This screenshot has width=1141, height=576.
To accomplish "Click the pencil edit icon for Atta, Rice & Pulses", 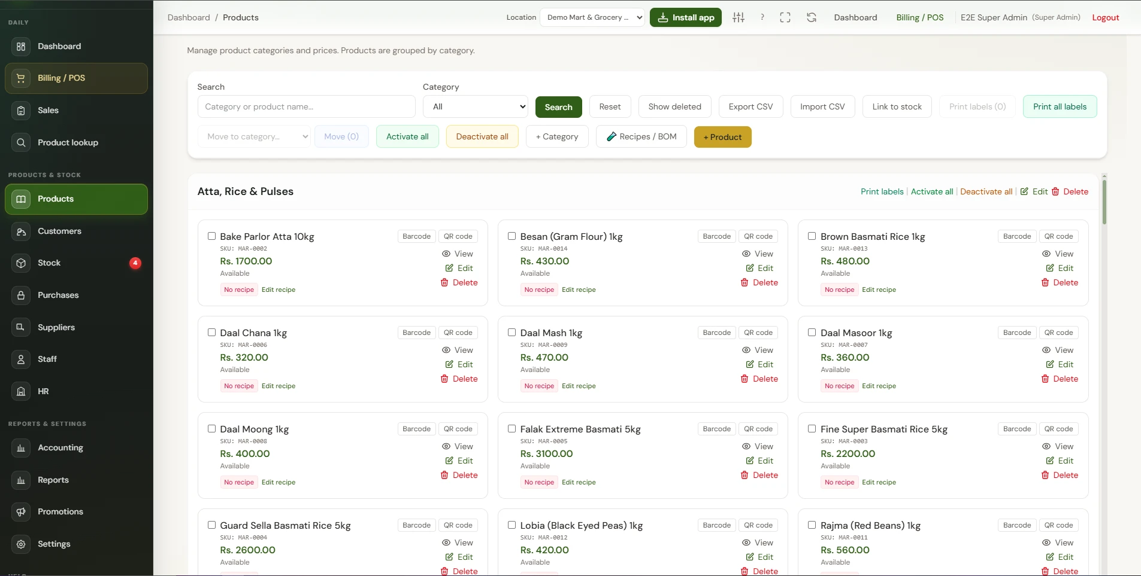I will pyautogui.click(x=1024, y=191).
